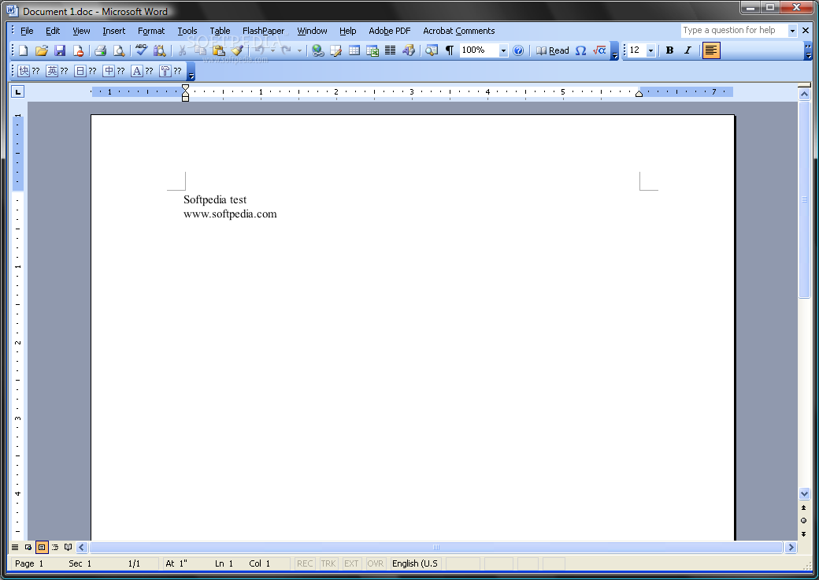The height and width of the screenshot is (580, 819).
Task: Switch to Web Layout view
Action: pyautogui.click(x=28, y=547)
